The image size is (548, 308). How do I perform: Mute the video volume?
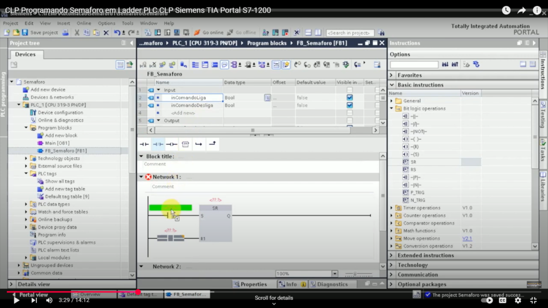(49, 300)
